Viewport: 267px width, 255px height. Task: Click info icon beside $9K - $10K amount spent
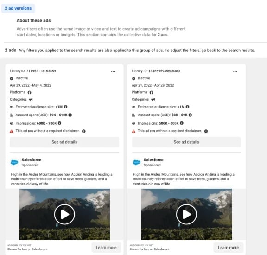click(70, 115)
